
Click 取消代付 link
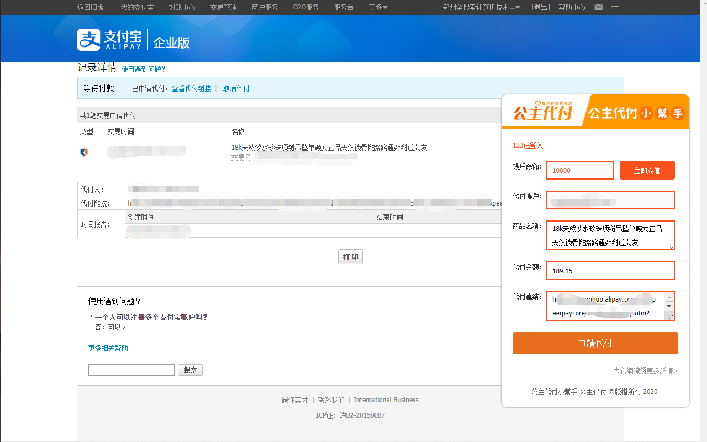click(x=236, y=88)
